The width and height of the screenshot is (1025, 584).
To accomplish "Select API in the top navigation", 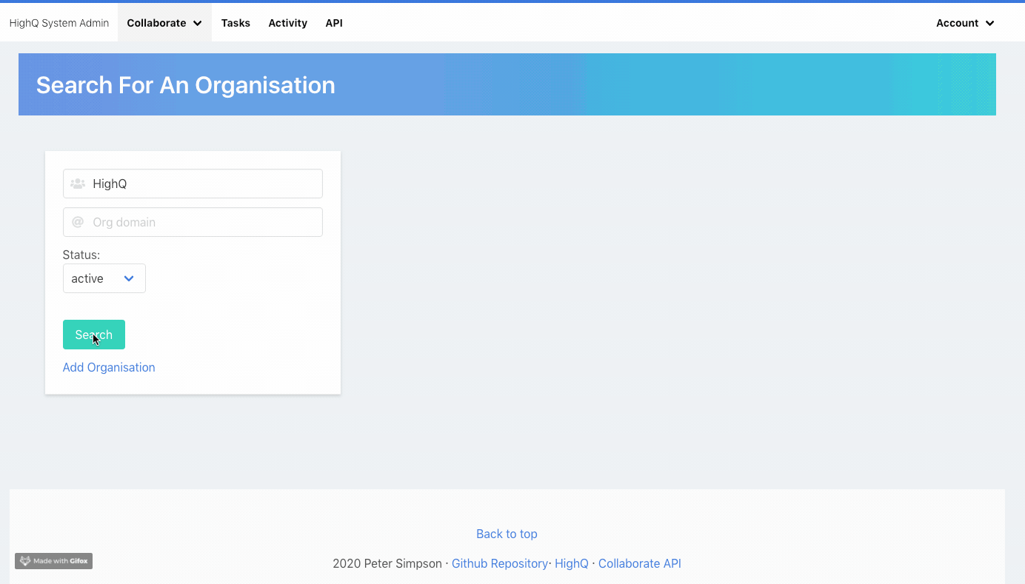I will point(334,23).
